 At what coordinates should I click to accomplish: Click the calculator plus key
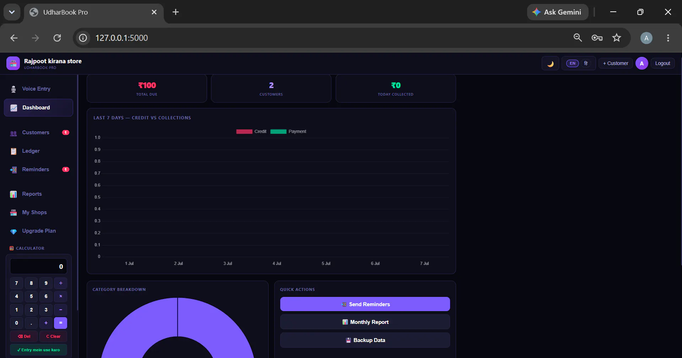point(46,323)
